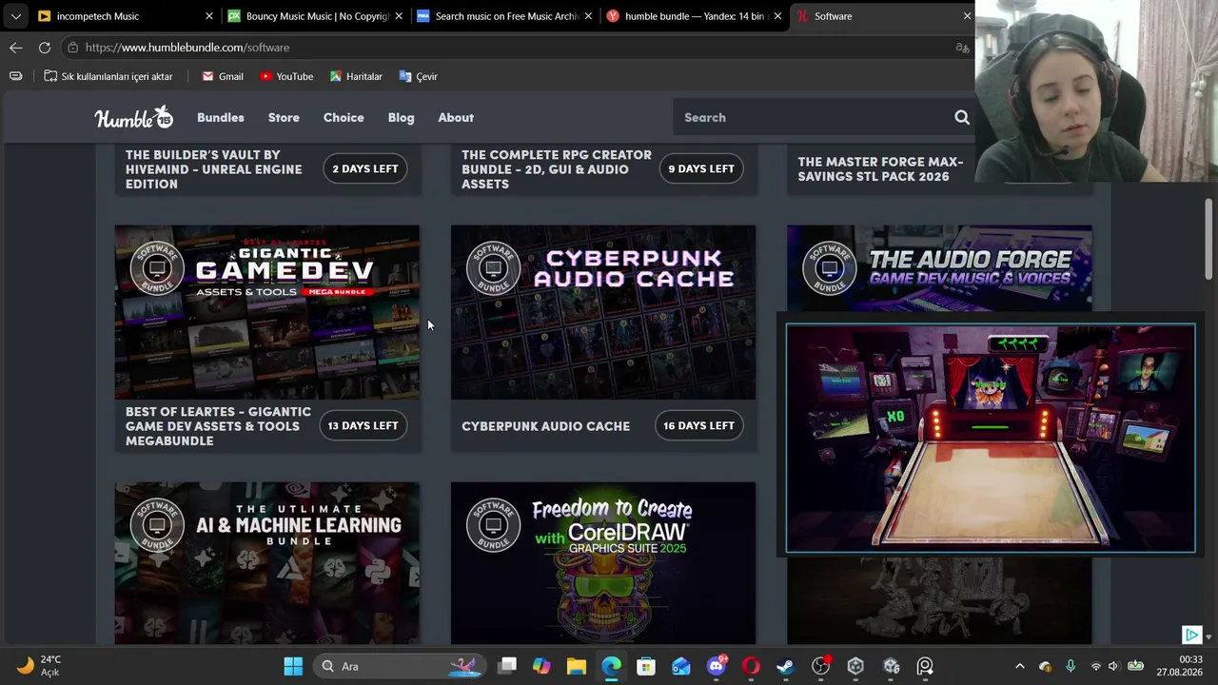View site information lock icon
Screen dimensions: 1218x685
(72, 47)
